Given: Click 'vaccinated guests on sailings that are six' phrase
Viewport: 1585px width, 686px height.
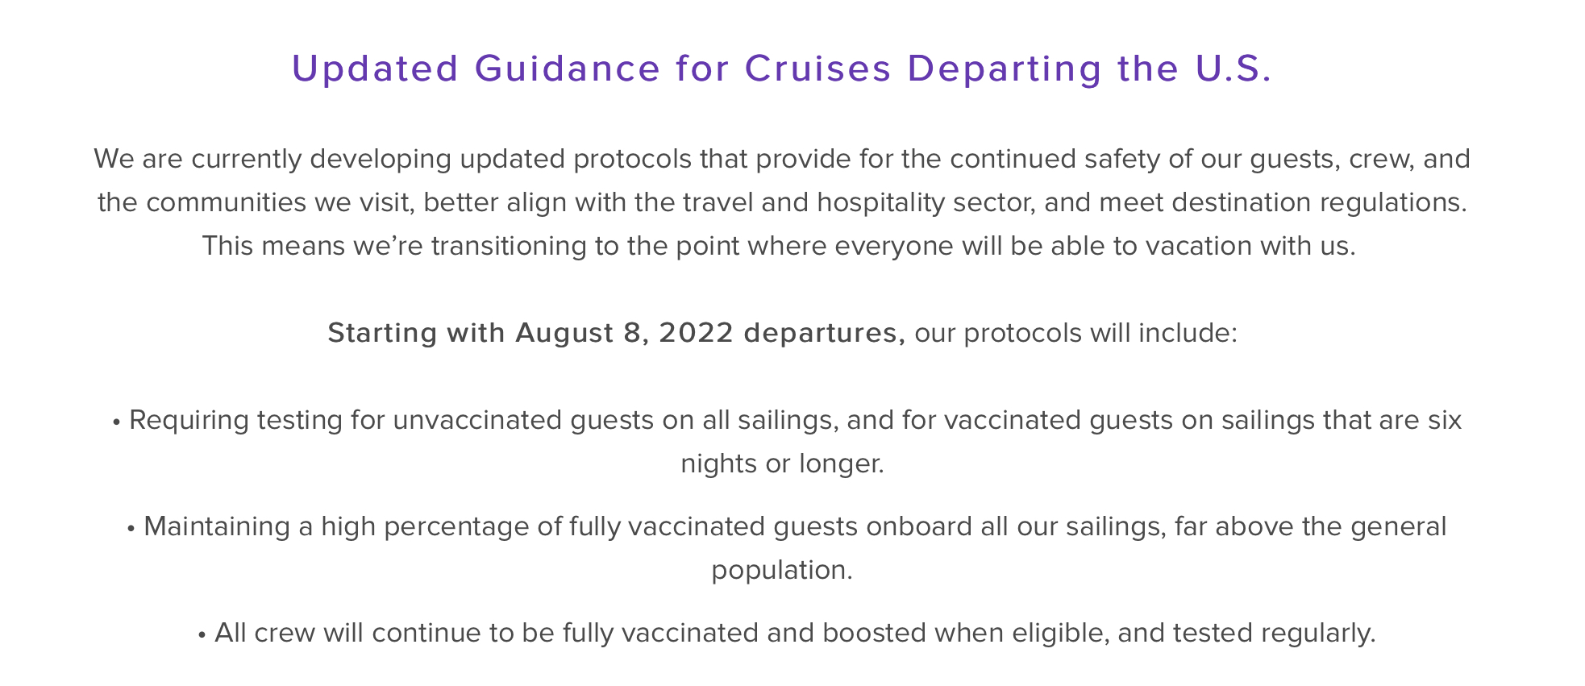Looking at the screenshot, I should 1202,421.
